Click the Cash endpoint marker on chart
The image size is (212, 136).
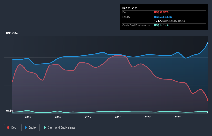[208, 112]
